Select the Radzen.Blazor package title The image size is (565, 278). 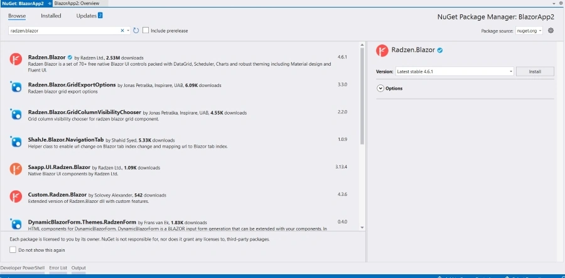point(46,57)
